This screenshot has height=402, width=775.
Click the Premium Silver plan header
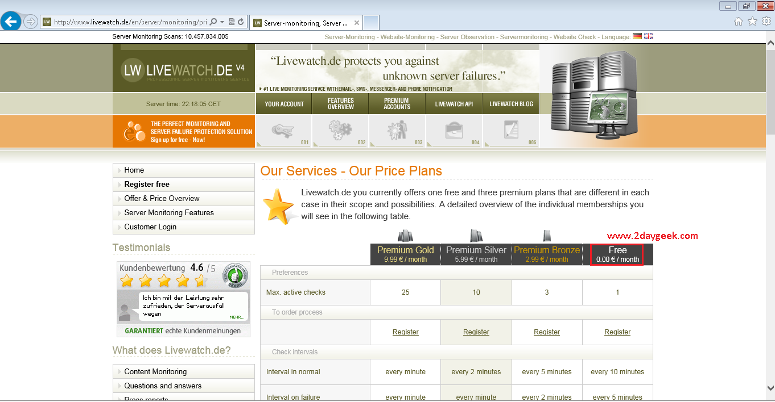pos(476,254)
